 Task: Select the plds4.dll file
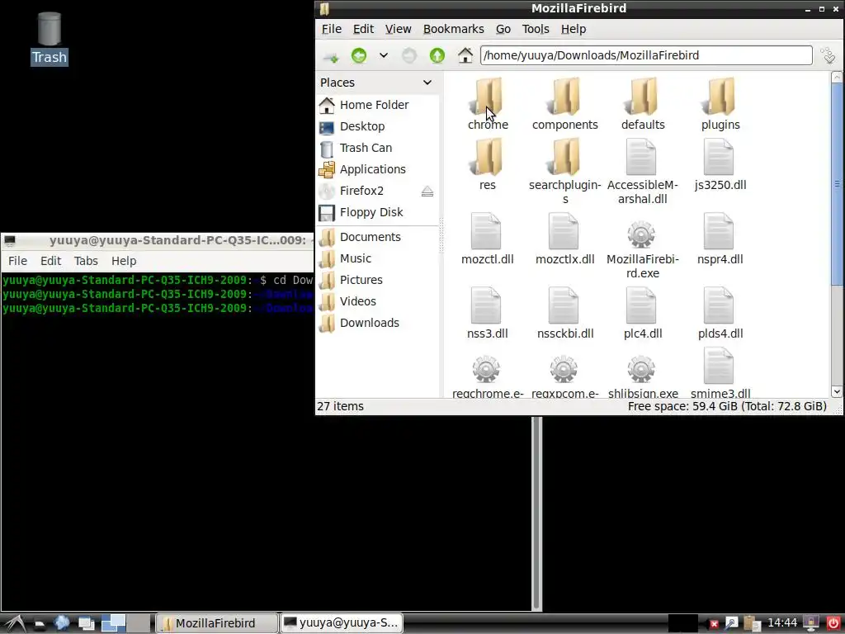point(719,305)
